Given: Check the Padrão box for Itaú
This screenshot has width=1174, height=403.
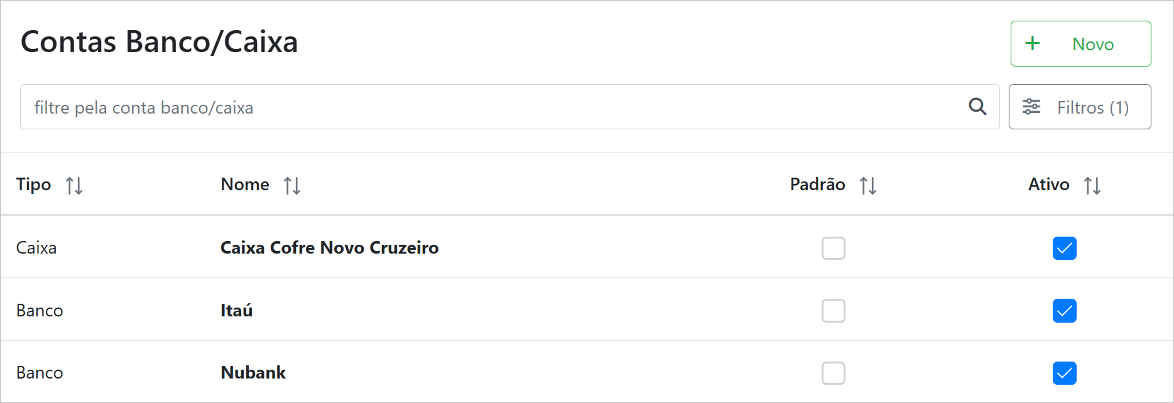Looking at the screenshot, I should tap(834, 311).
